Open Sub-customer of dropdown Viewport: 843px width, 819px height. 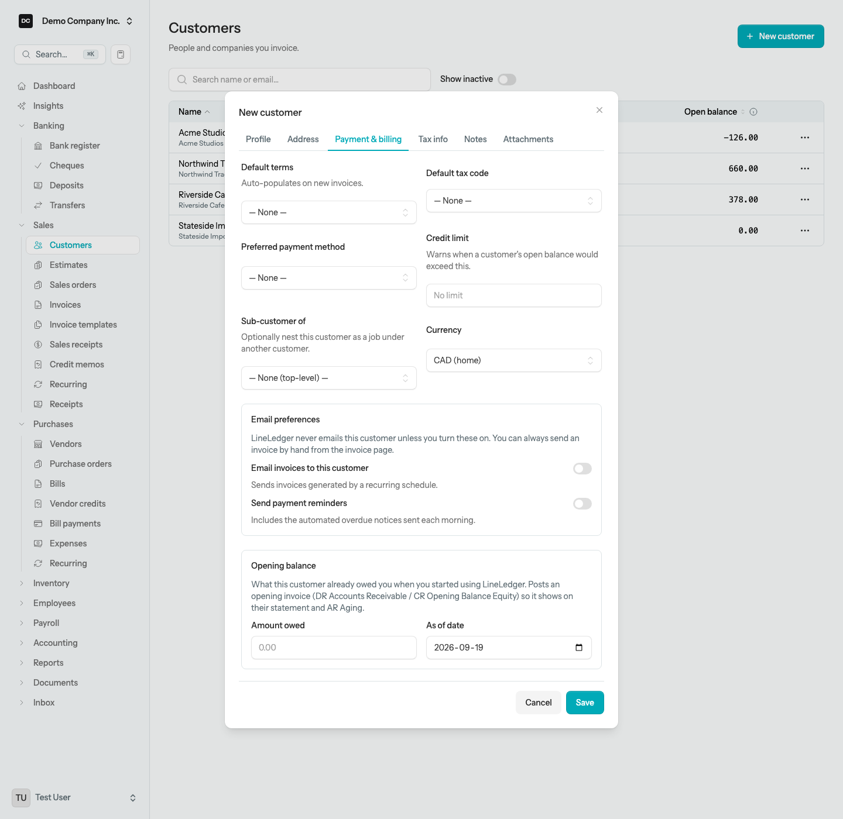click(329, 378)
